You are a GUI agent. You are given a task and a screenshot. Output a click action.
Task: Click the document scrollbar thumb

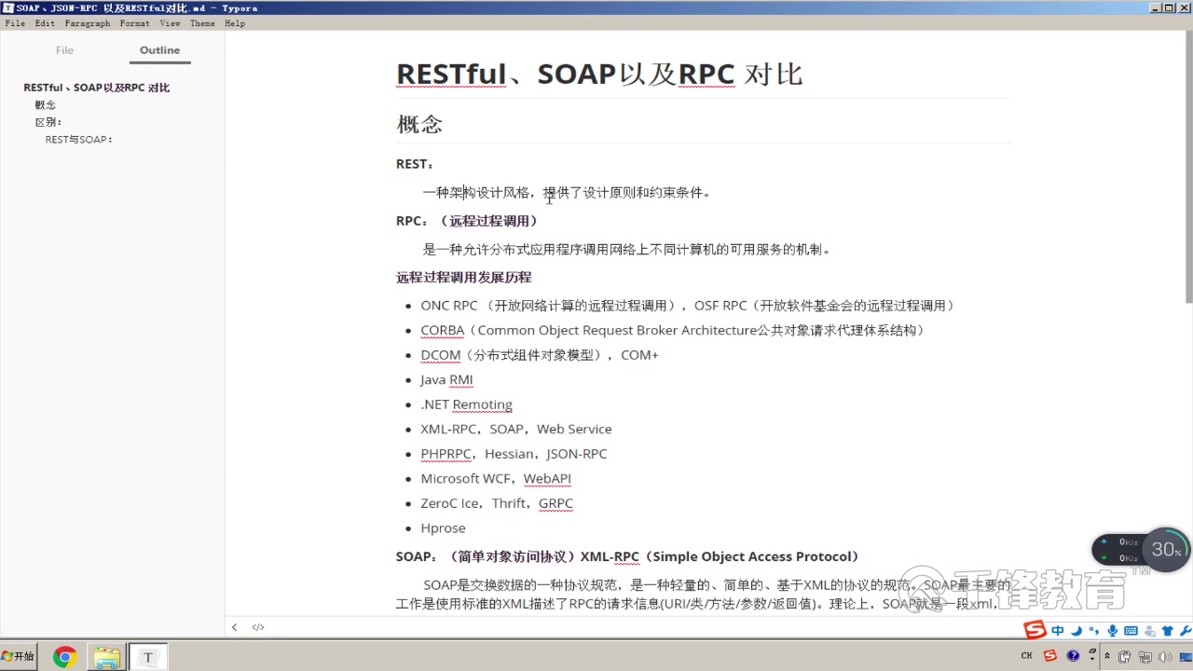[x=1188, y=165]
